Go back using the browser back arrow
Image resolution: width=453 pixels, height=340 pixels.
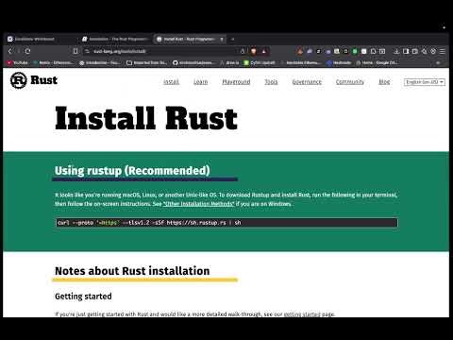click(10, 51)
